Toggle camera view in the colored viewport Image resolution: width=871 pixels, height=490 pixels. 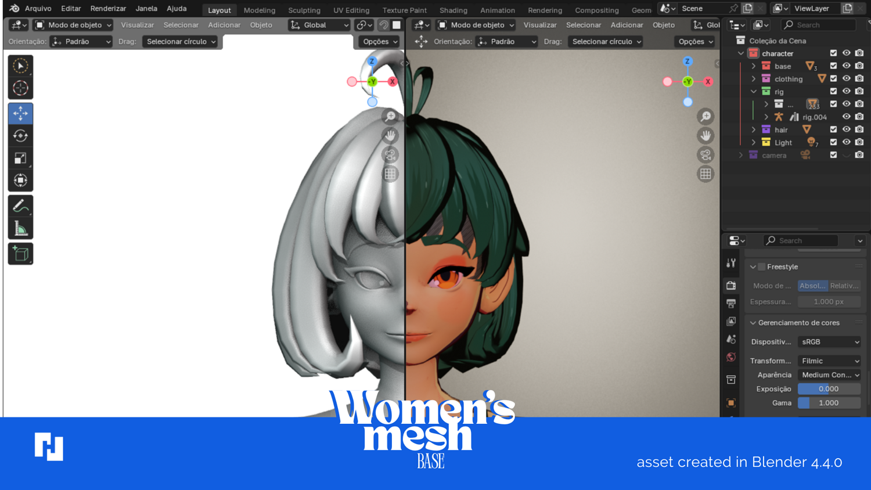coord(706,155)
